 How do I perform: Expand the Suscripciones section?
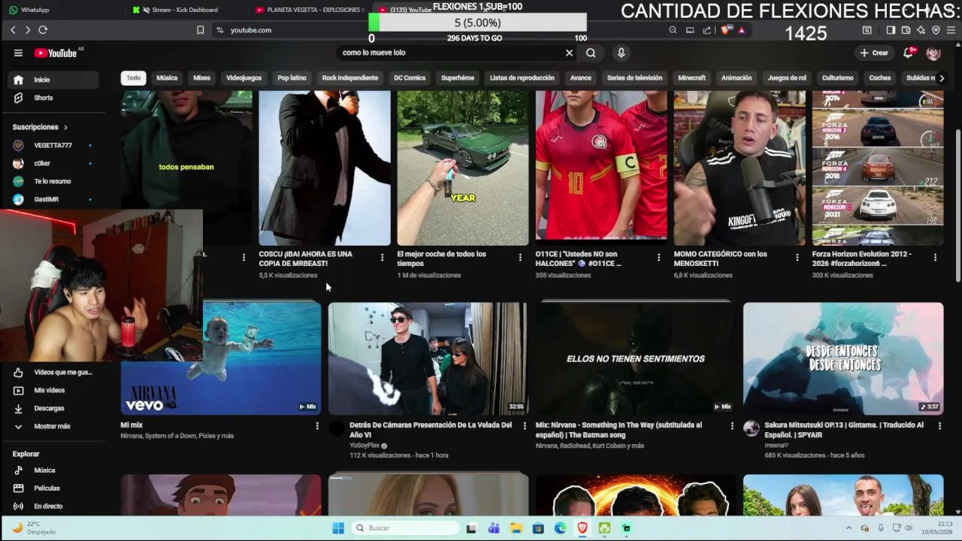40,127
